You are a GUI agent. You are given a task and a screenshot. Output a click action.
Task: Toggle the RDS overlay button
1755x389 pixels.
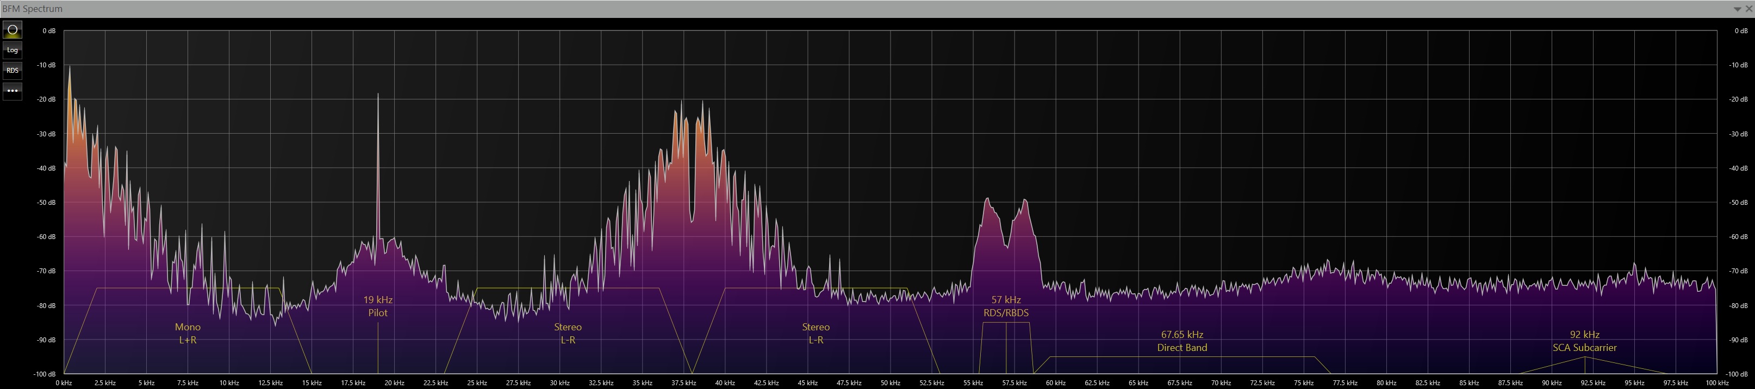(x=13, y=71)
